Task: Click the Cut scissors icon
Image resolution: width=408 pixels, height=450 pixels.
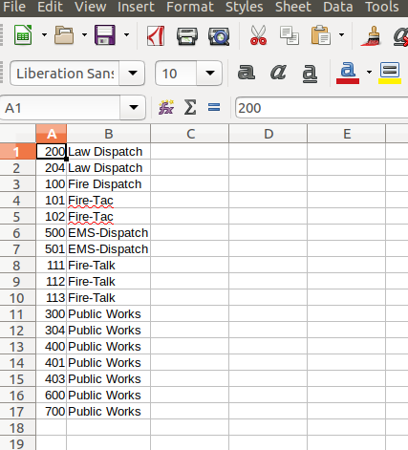Action: click(x=258, y=35)
